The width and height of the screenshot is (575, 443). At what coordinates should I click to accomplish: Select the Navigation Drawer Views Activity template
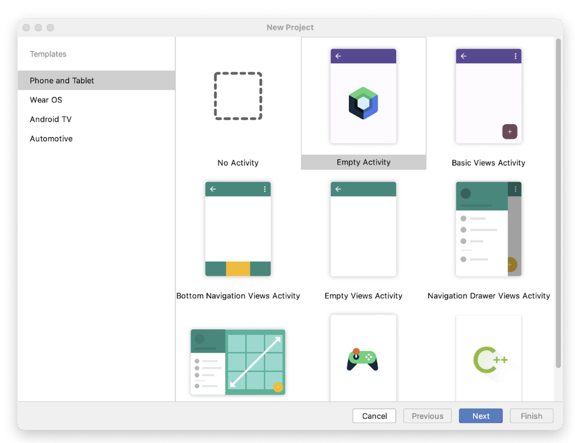(x=488, y=229)
